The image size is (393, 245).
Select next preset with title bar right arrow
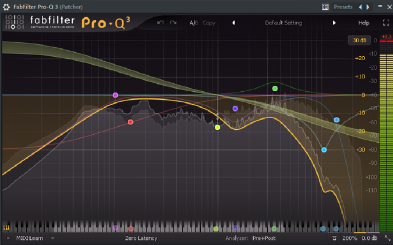[368, 7]
